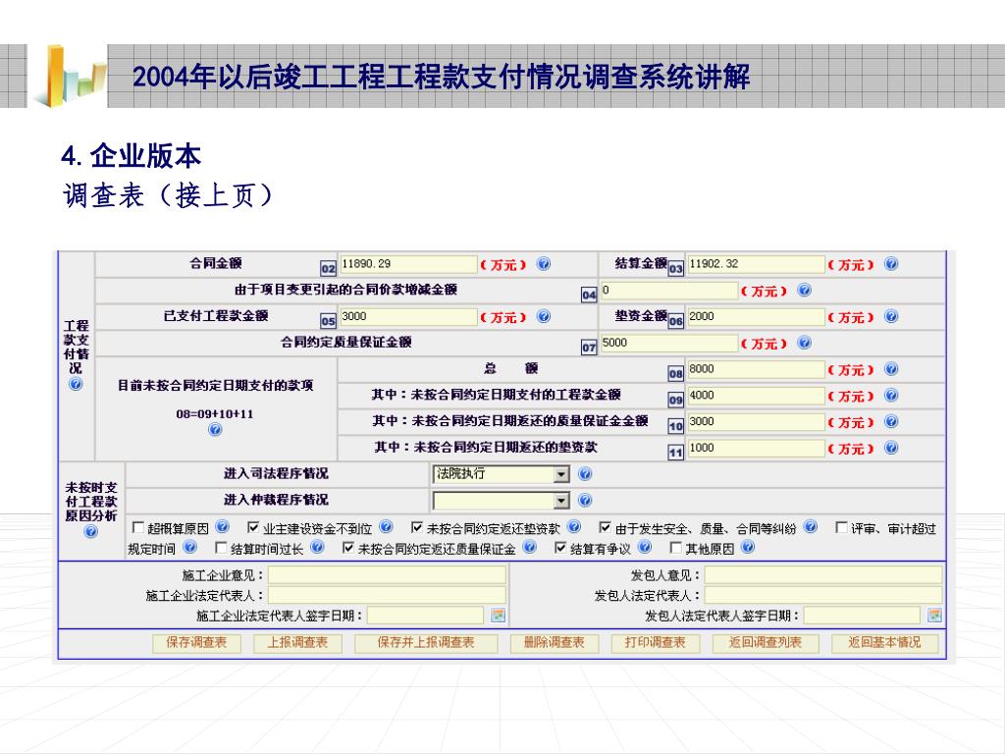The image size is (1005, 754).
Task: Open help icon under 未按时支付工程款原因分析
Action: click(x=91, y=531)
